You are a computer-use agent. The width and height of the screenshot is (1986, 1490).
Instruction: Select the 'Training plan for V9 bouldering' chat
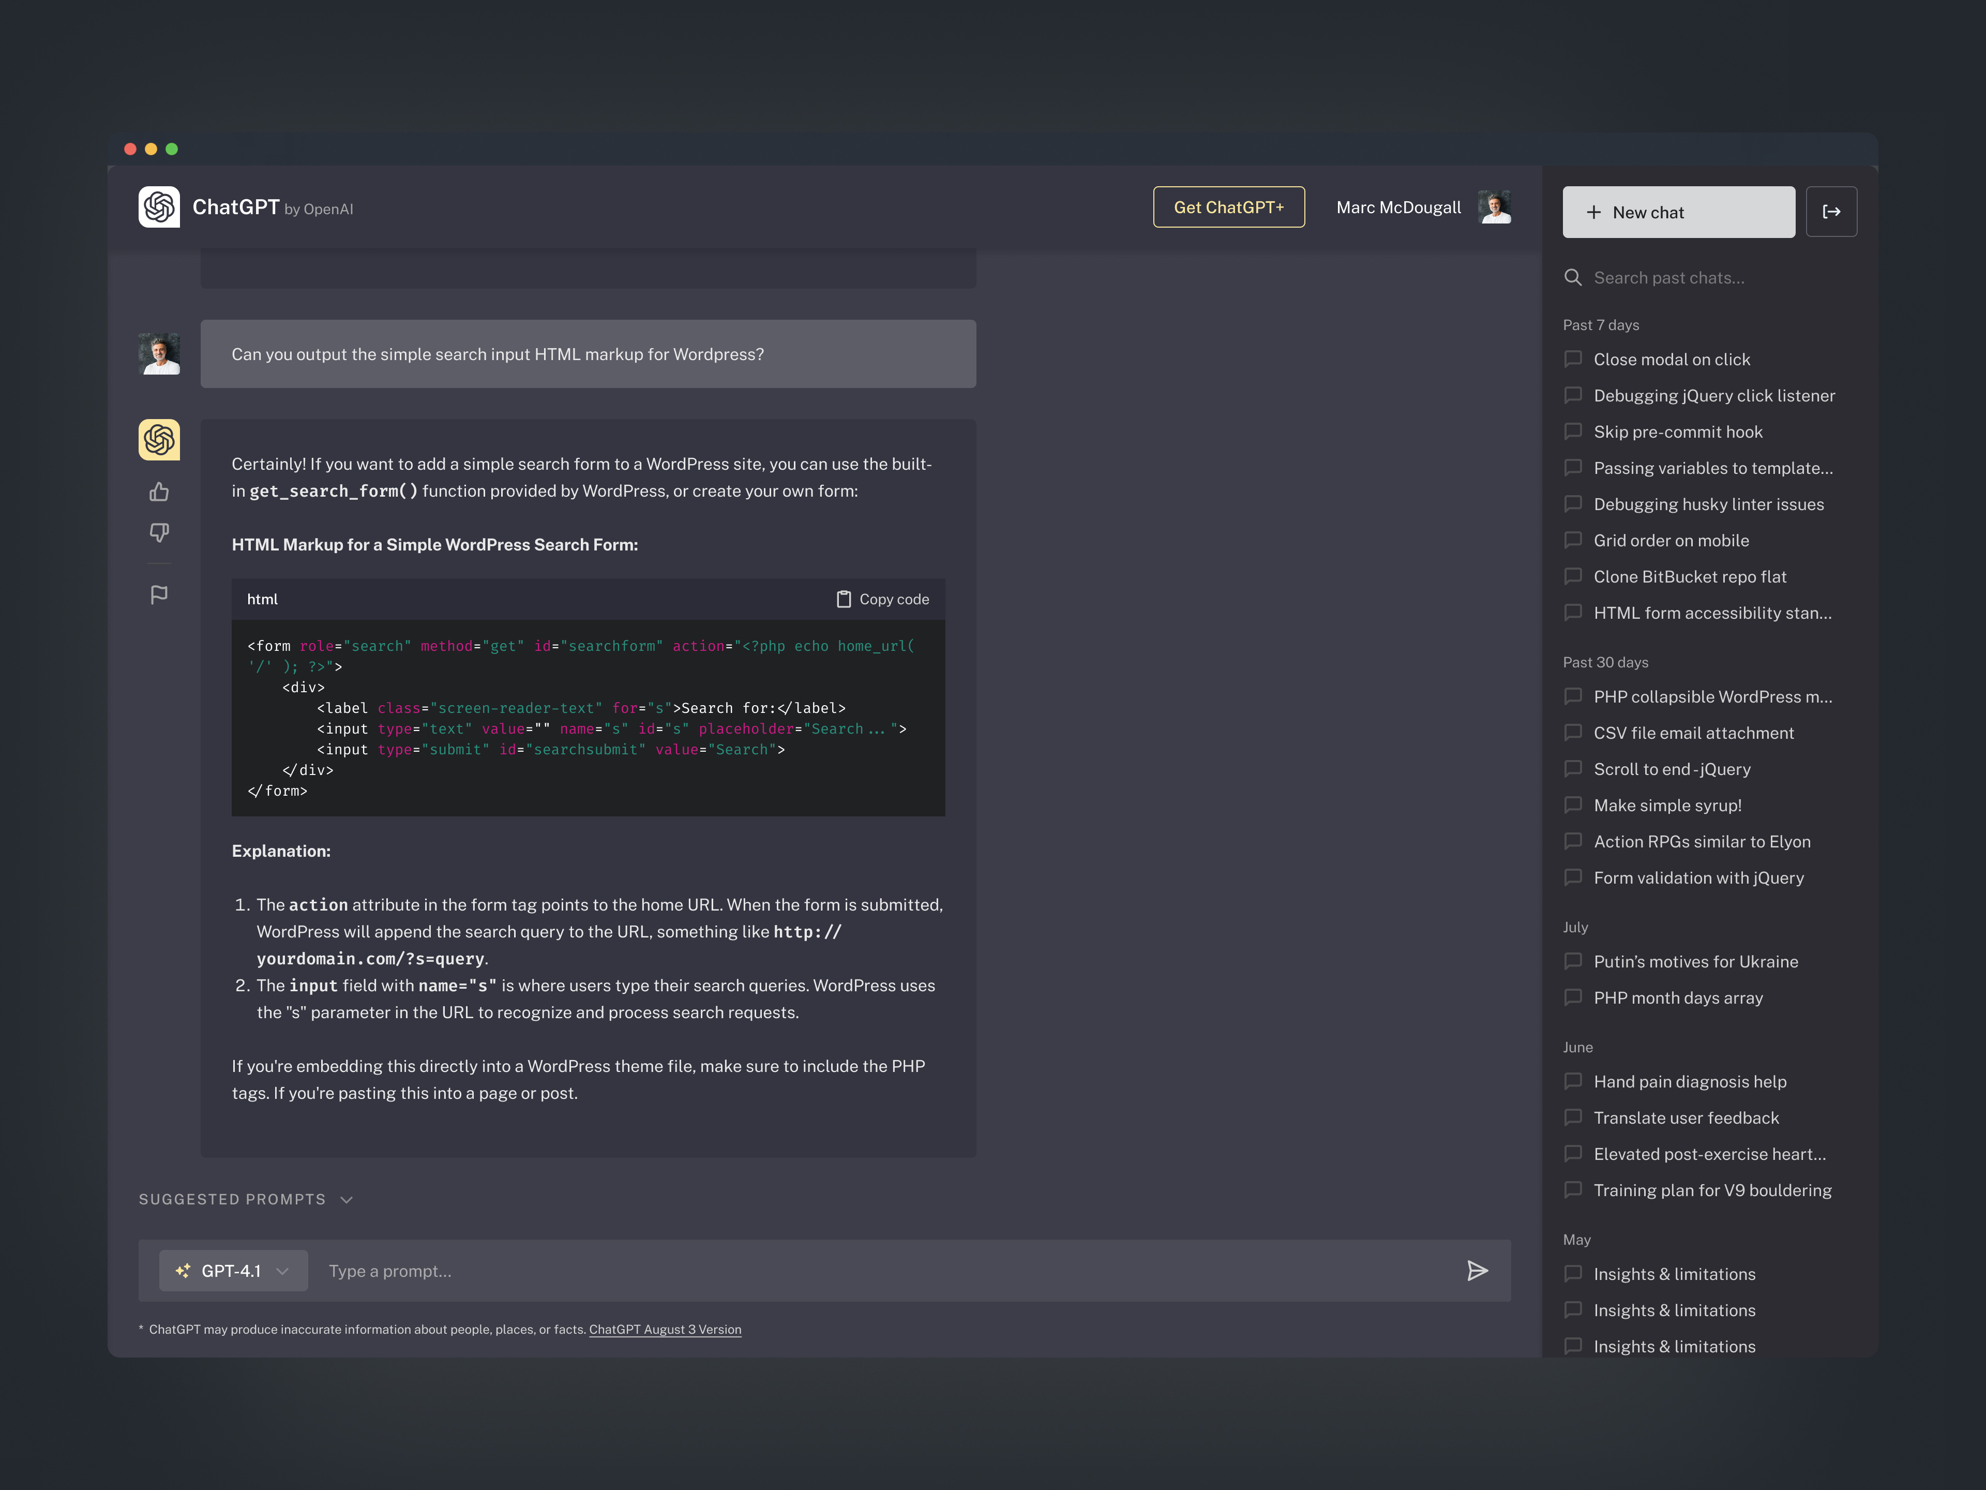[x=1711, y=1190]
